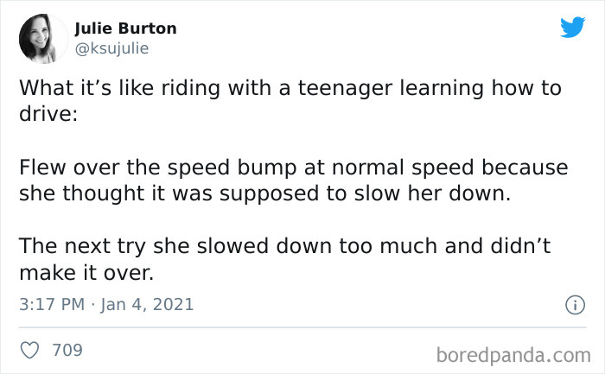Open the tweet info icon

tap(575, 305)
